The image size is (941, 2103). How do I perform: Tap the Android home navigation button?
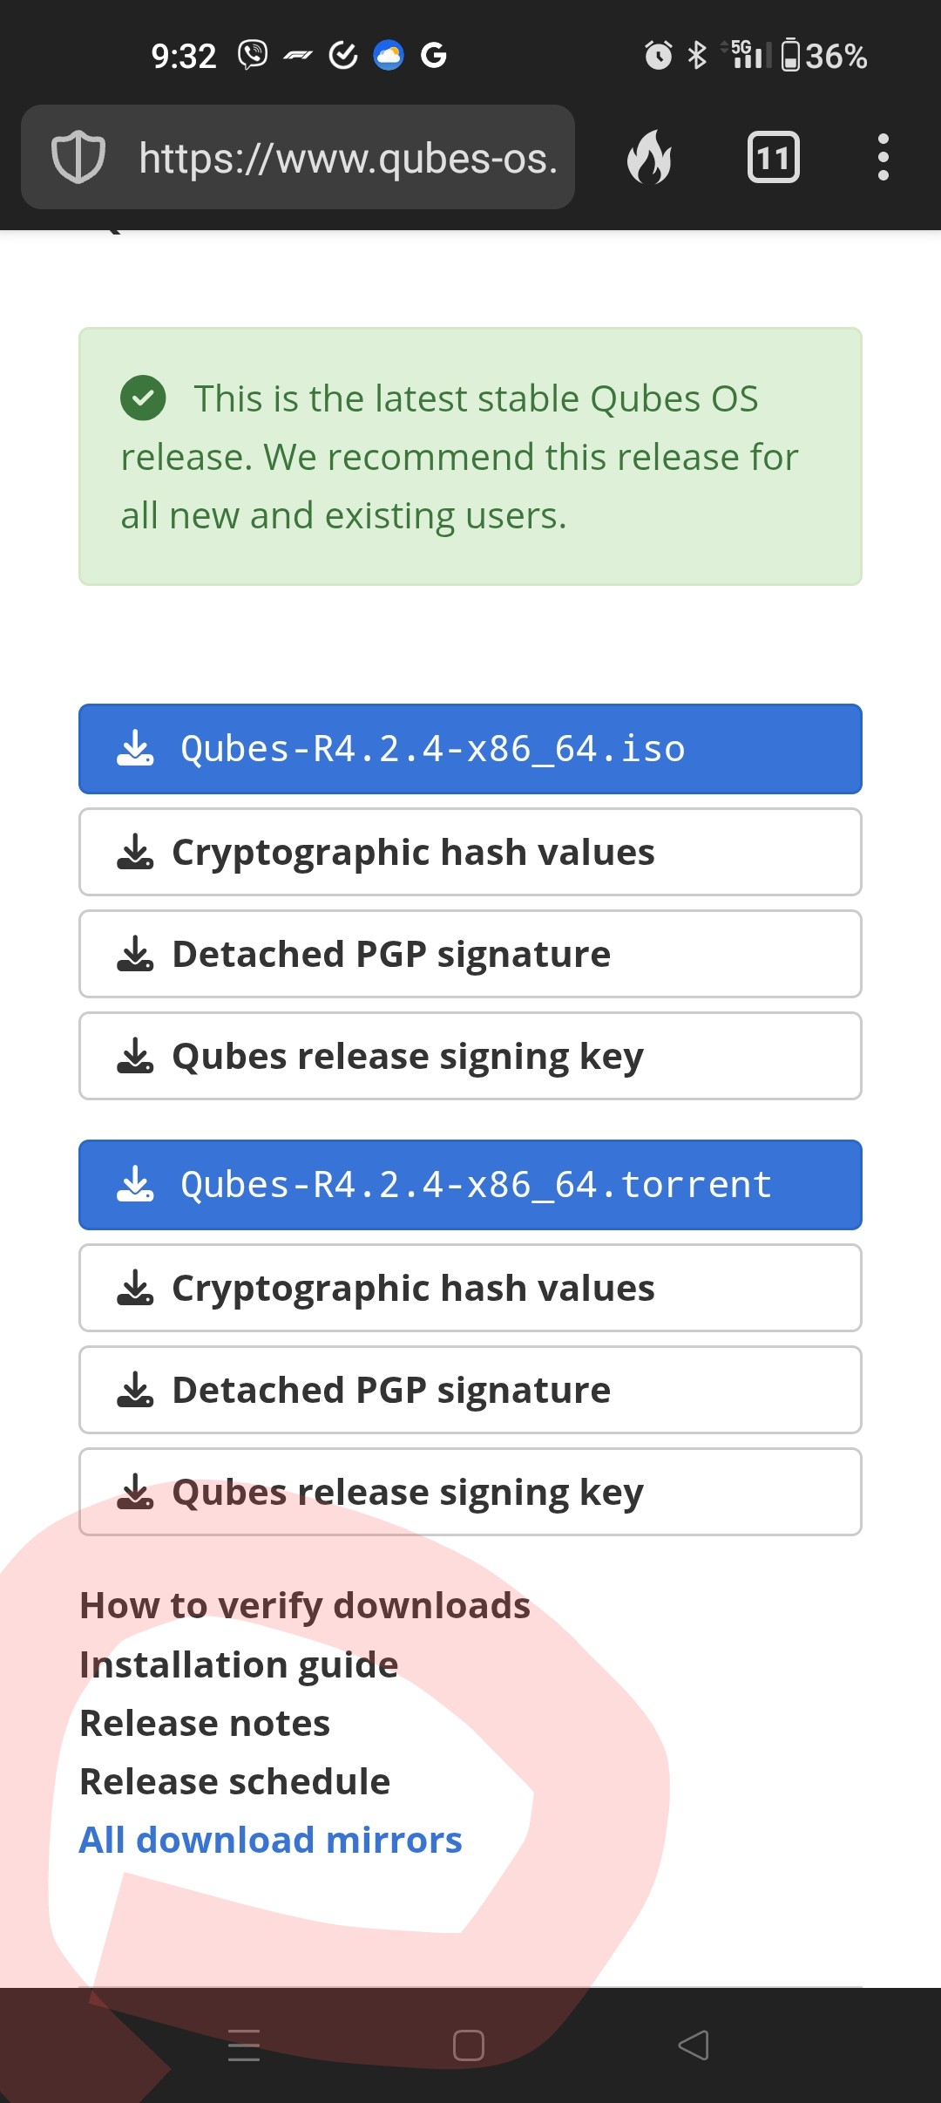(469, 2045)
